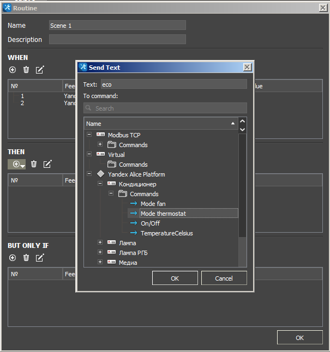Click the trash icon in WHEN section
The height and width of the screenshot is (352, 330).
point(26,70)
